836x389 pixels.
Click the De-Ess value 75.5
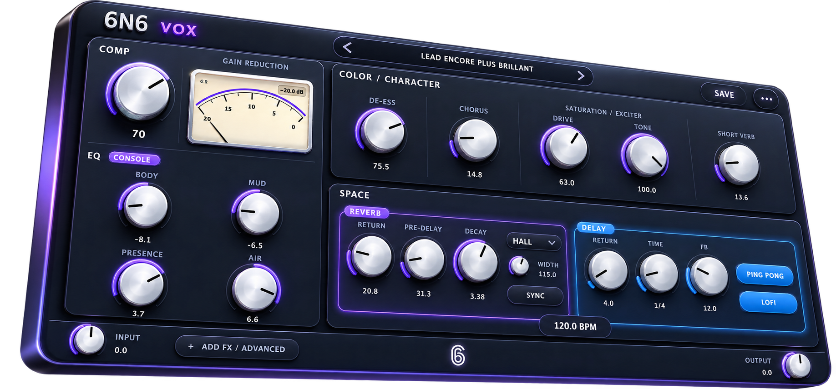coord(381,166)
